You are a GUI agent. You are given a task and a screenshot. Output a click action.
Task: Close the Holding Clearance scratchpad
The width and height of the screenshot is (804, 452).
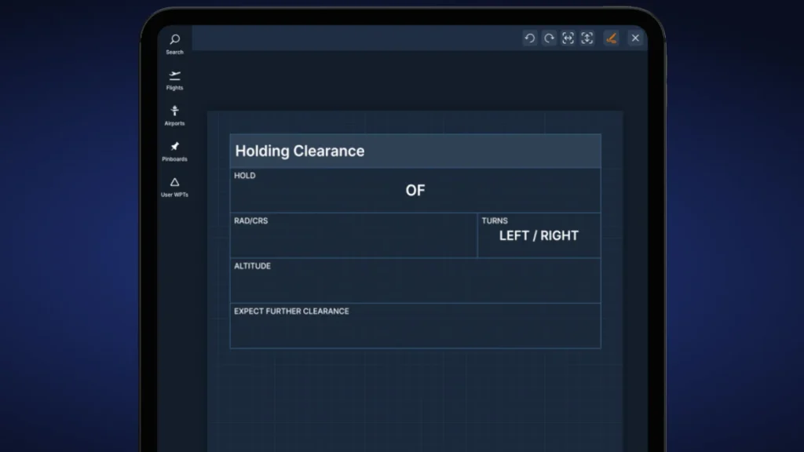(635, 38)
